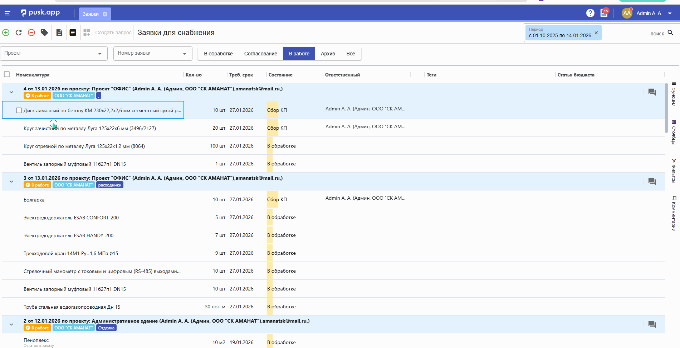The width and height of the screenshot is (680, 348).
Task: Collapse request 3 group chevron
Action: (11, 182)
